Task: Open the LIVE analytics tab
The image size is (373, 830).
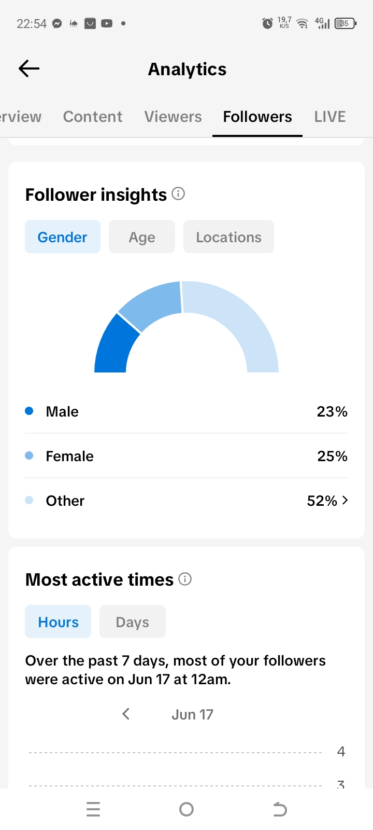Action: pos(330,117)
